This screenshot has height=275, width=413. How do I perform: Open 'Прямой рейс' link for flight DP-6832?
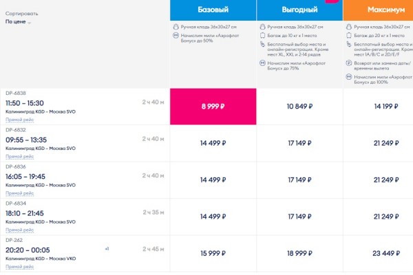click(20, 157)
